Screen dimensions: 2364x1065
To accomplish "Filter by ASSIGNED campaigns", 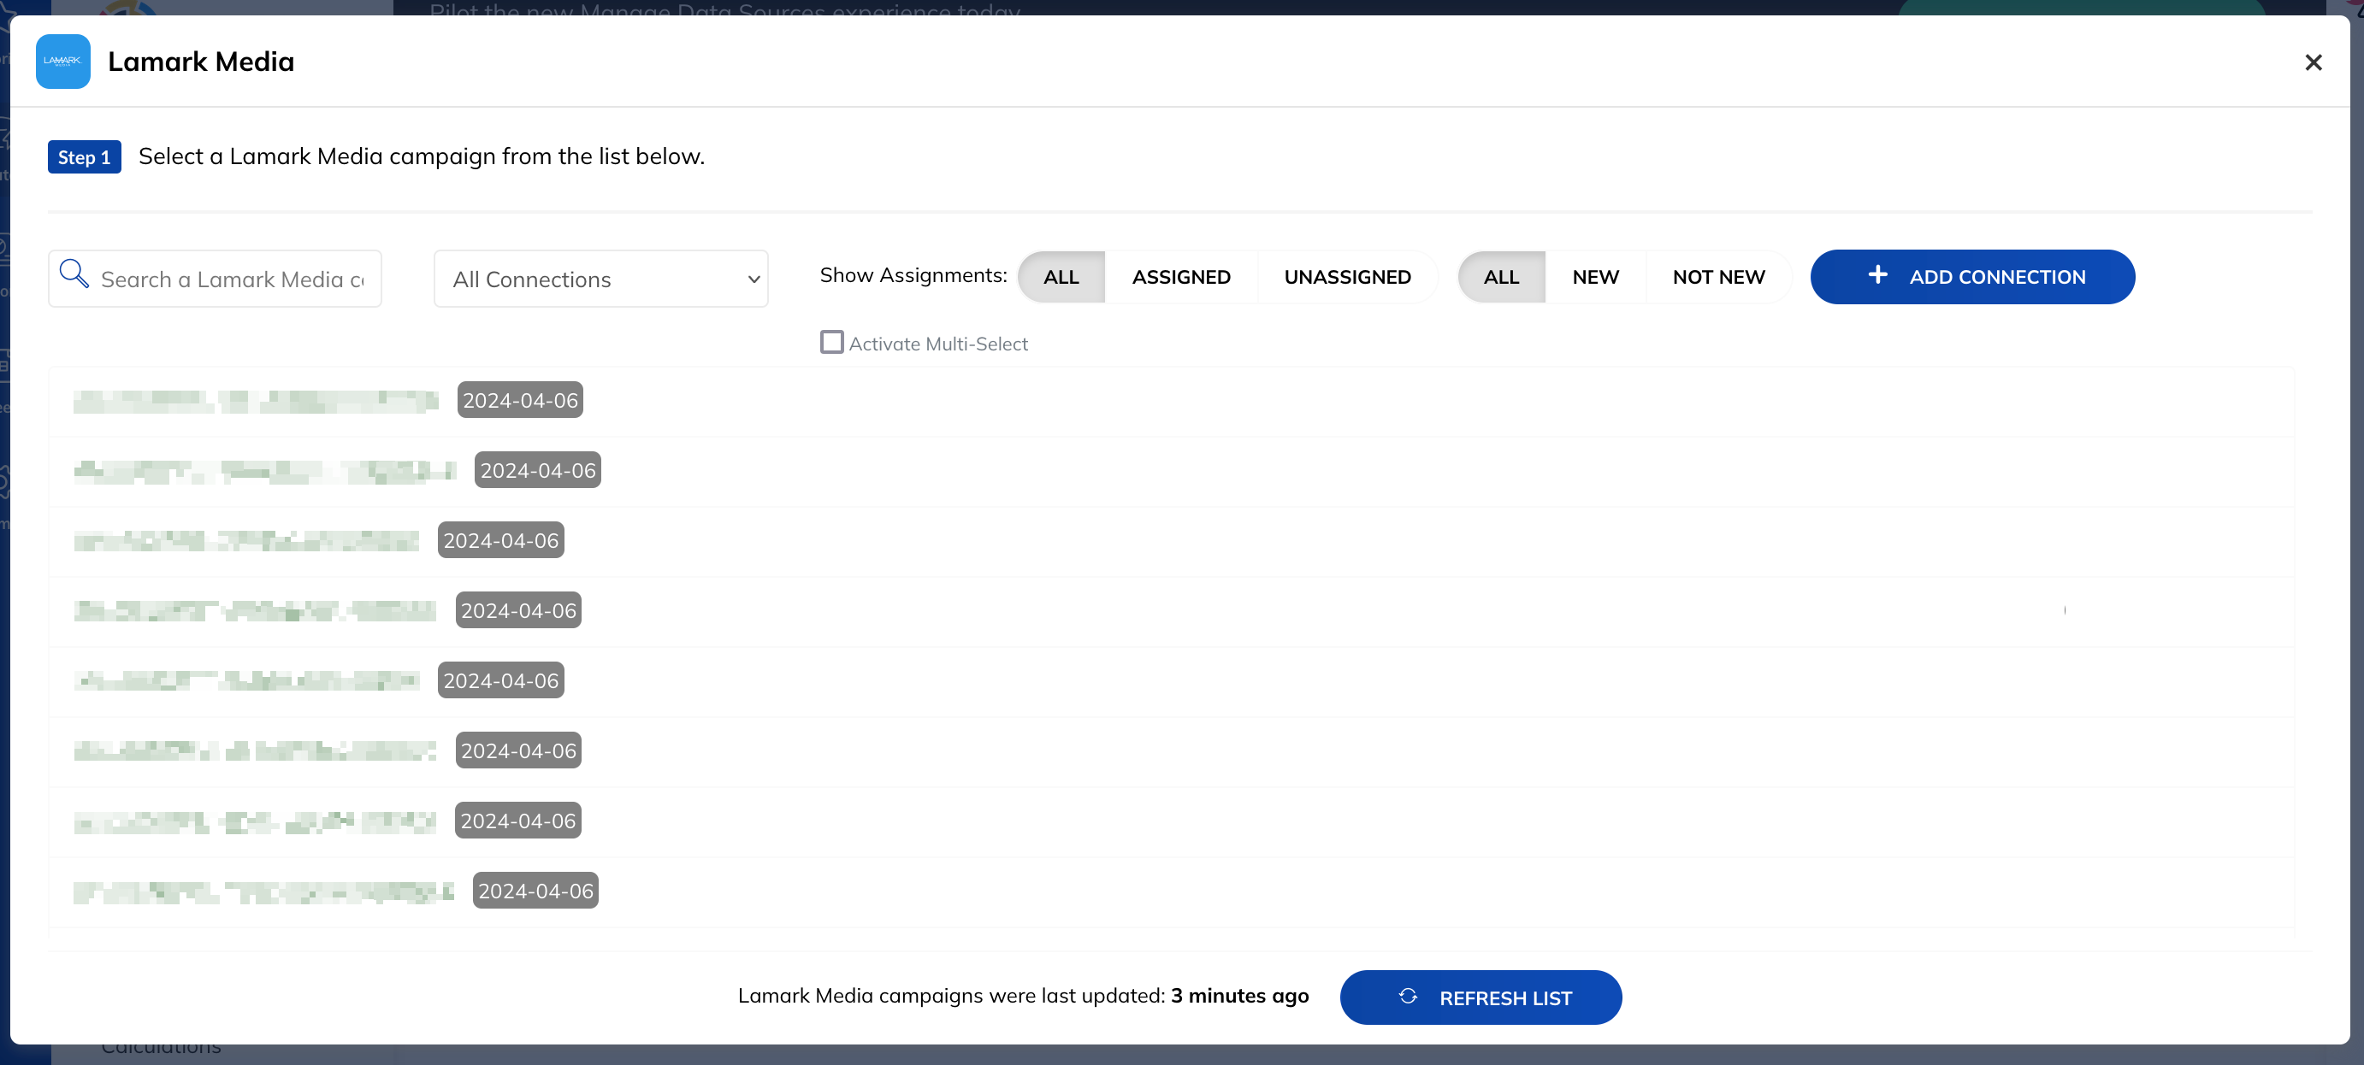I will click(x=1181, y=277).
